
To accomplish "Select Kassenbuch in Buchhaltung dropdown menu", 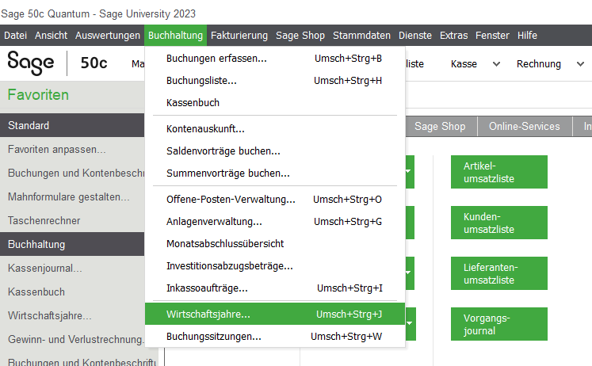I will pos(275,103).
